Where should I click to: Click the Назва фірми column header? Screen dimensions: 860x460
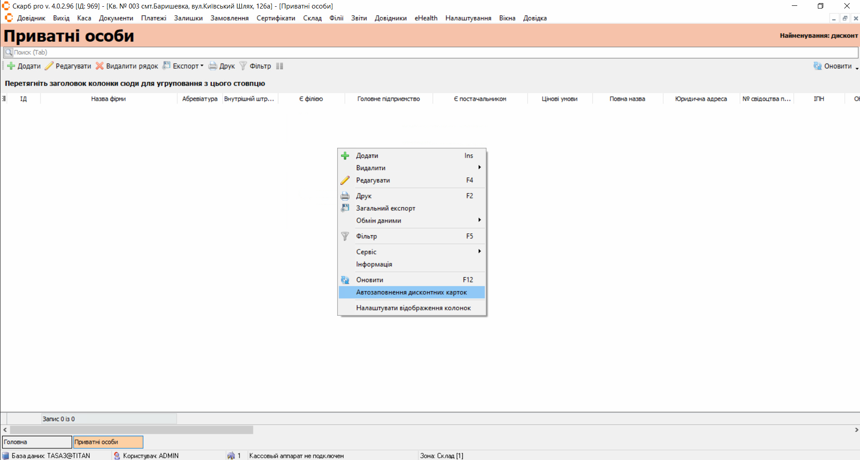109,99
